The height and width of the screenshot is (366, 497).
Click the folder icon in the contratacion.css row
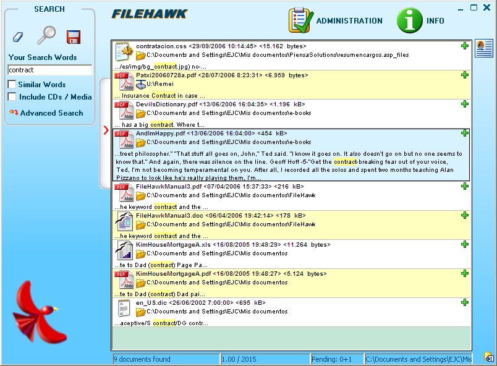[141, 56]
